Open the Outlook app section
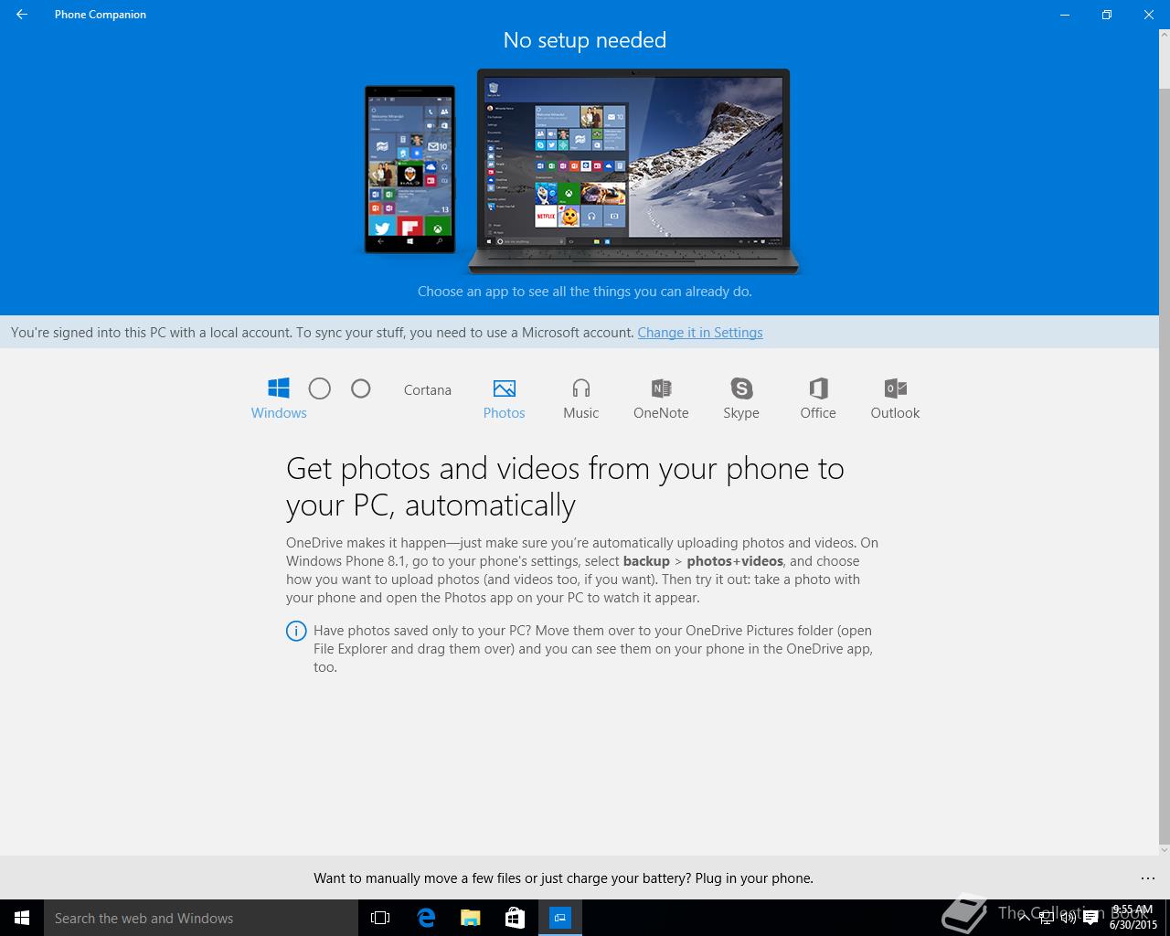Viewport: 1170px width, 936px height. pyautogui.click(x=895, y=399)
